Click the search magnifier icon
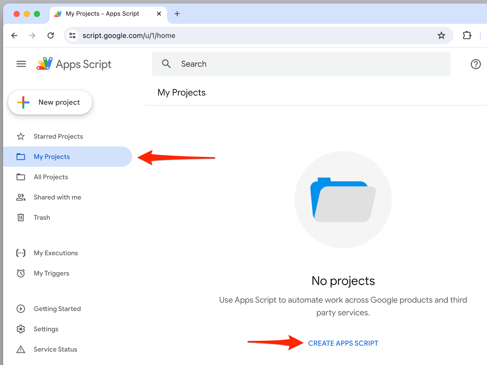The width and height of the screenshot is (487, 365). pyautogui.click(x=166, y=64)
